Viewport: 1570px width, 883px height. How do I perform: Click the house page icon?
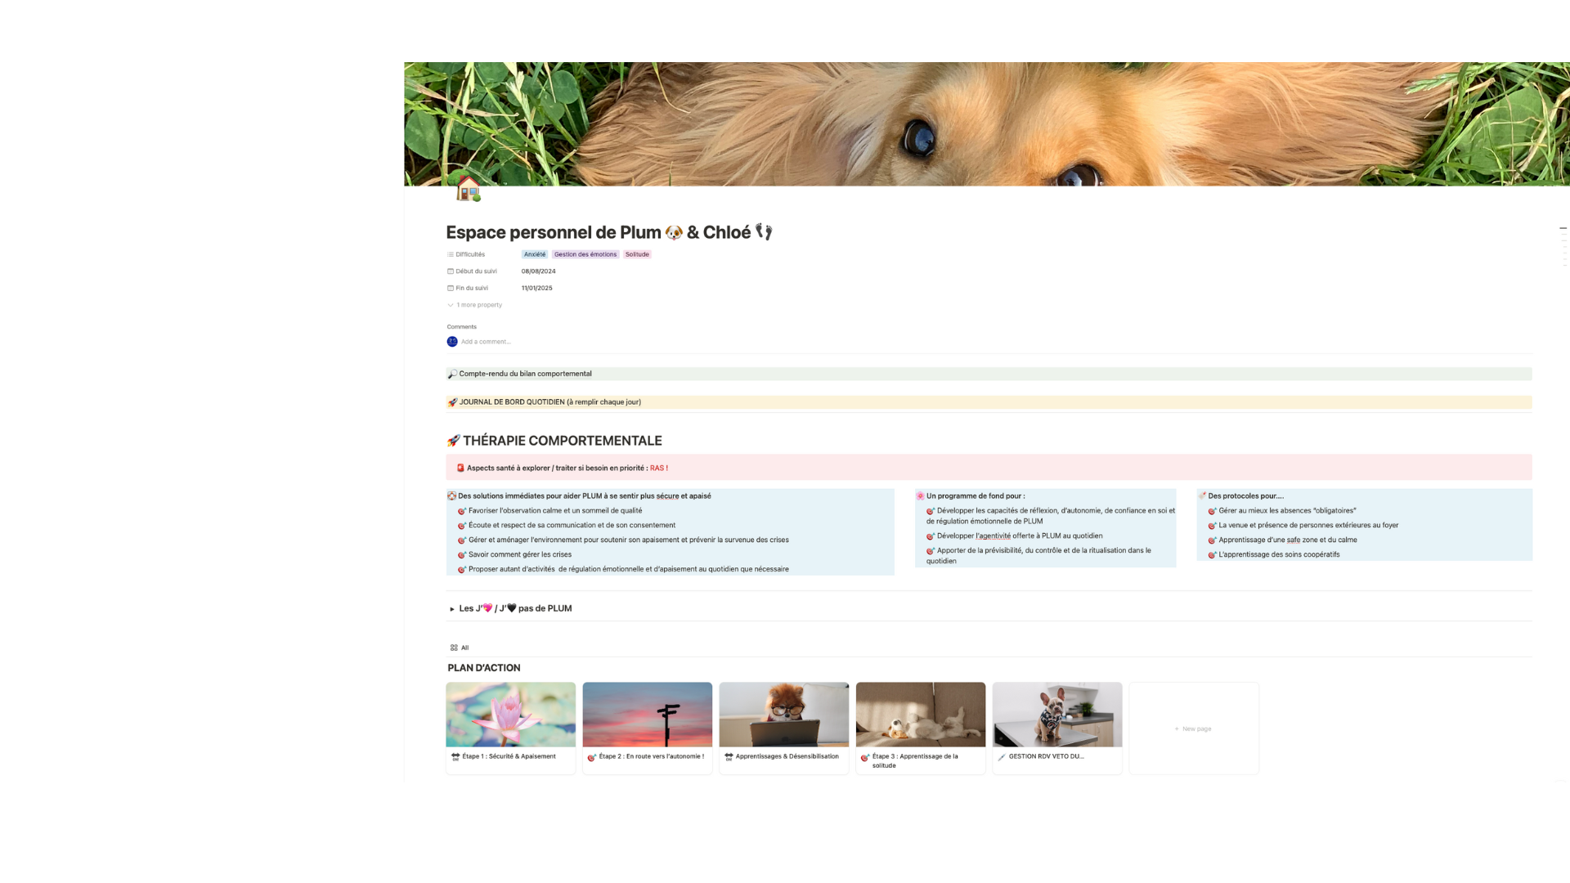click(468, 189)
